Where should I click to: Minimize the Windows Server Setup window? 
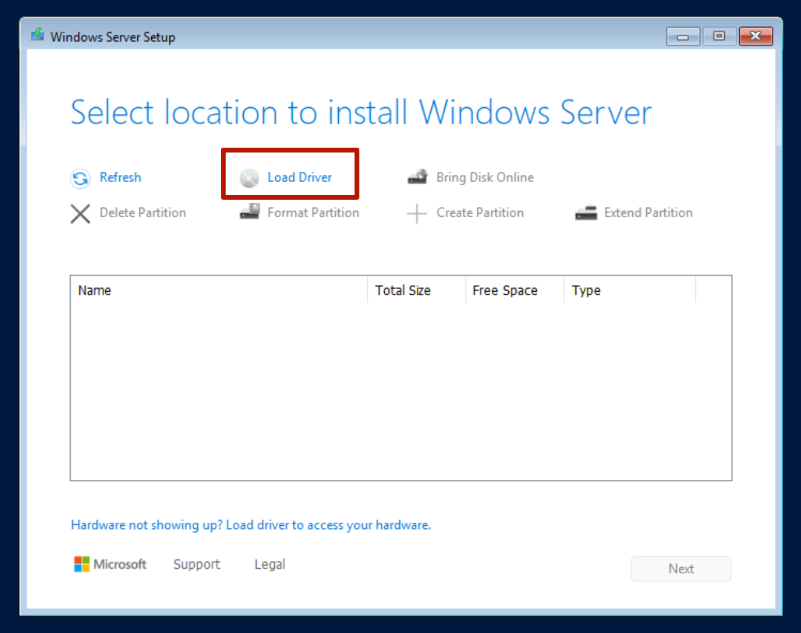tap(682, 37)
